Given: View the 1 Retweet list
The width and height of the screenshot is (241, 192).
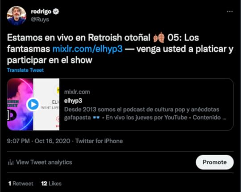Looking at the screenshot, I should (21, 184).
